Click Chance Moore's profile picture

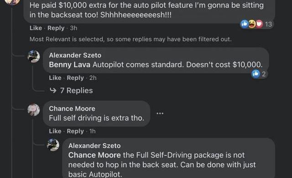pyautogui.click(x=34, y=110)
